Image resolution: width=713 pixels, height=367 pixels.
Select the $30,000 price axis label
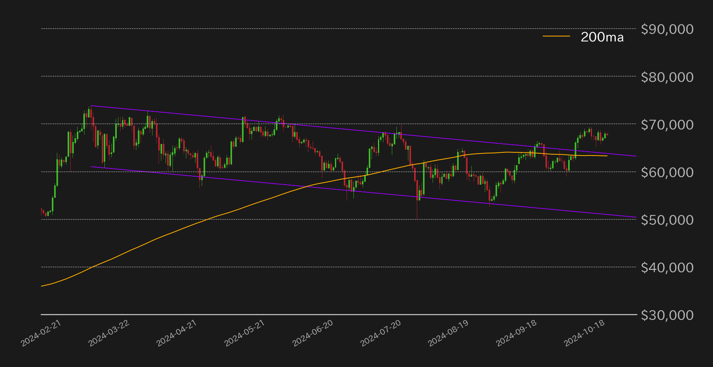(x=667, y=315)
